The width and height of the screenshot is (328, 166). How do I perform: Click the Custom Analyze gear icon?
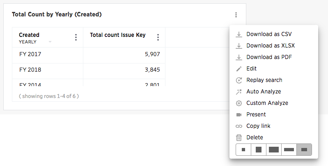coord(239,103)
